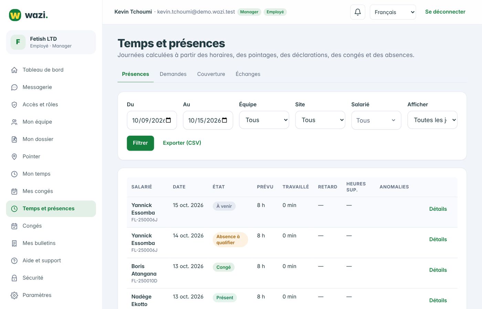The height and width of the screenshot is (309, 482).
Task: Click the Absence à qualifier status badge
Action: (230, 240)
